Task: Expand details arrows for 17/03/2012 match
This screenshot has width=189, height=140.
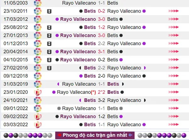Action: click(174, 19)
